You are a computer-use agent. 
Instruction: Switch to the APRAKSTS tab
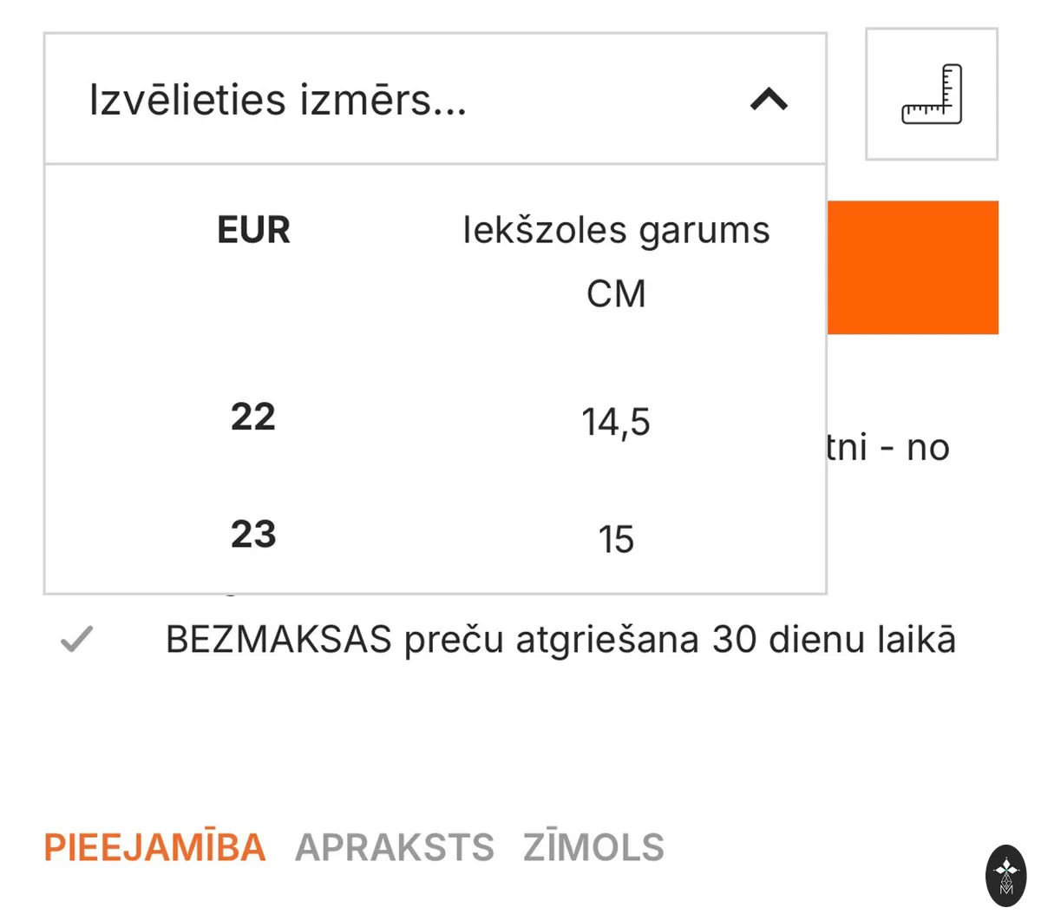(x=395, y=847)
